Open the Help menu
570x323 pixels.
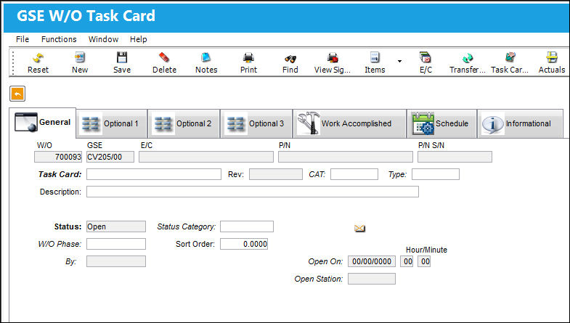click(139, 39)
